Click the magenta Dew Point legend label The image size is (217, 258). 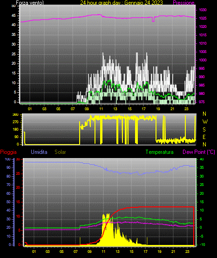(x=199, y=152)
